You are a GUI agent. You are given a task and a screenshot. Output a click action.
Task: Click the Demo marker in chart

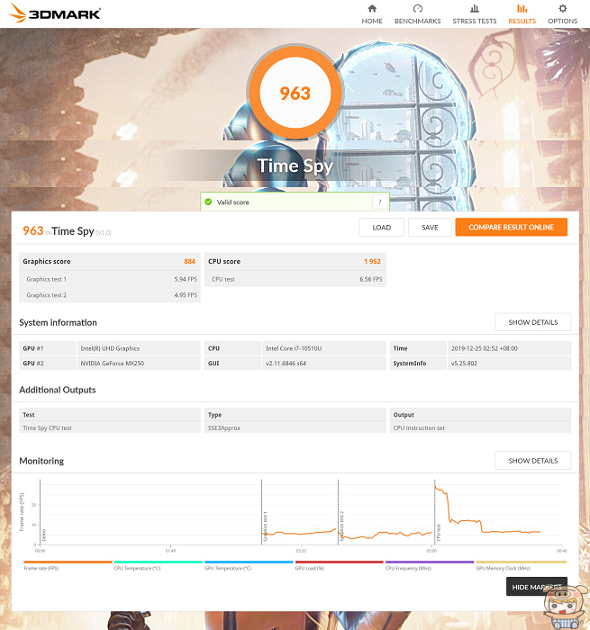click(44, 535)
